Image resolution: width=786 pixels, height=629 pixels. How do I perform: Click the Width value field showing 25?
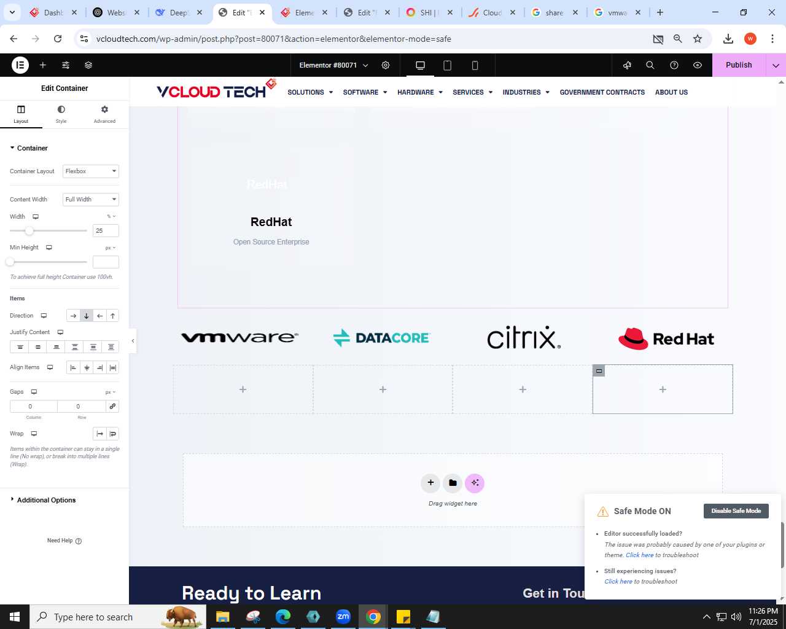click(x=106, y=231)
